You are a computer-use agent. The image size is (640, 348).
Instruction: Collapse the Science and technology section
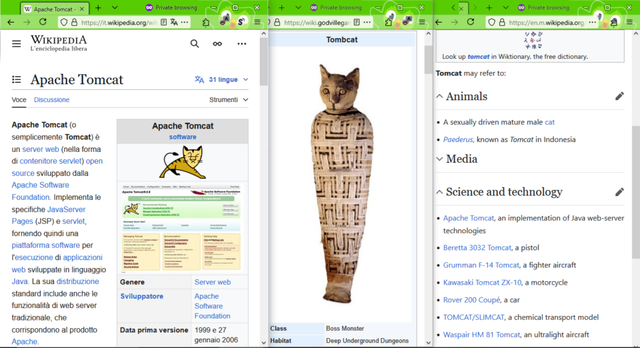tap(439, 192)
